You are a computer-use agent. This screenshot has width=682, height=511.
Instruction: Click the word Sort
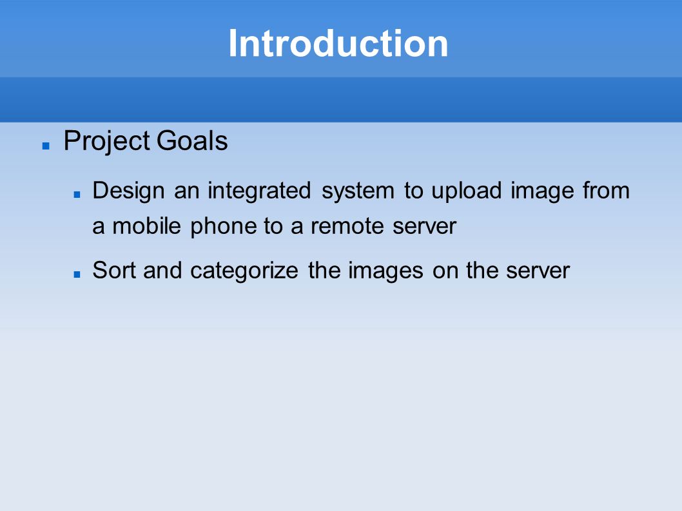click(x=114, y=271)
